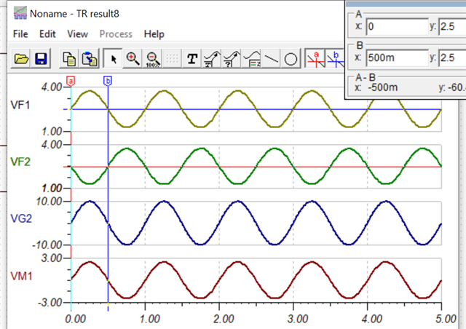Toggle the grid dots button
The image size is (466, 329).
click(x=172, y=58)
